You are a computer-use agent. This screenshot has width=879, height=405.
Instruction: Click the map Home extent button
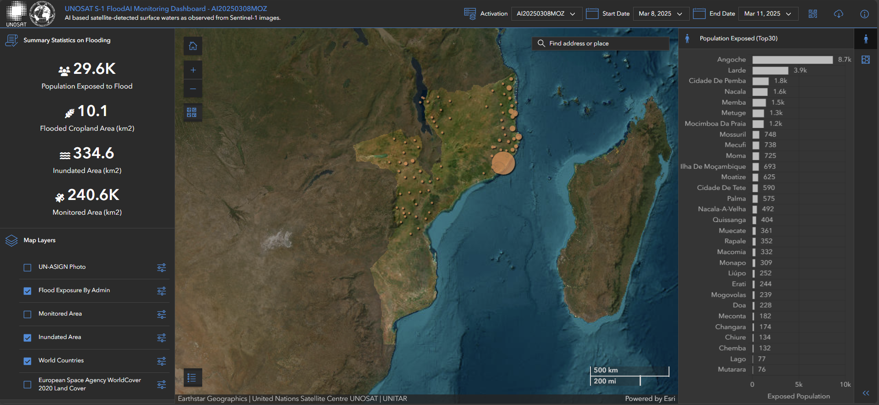coord(193,46)
